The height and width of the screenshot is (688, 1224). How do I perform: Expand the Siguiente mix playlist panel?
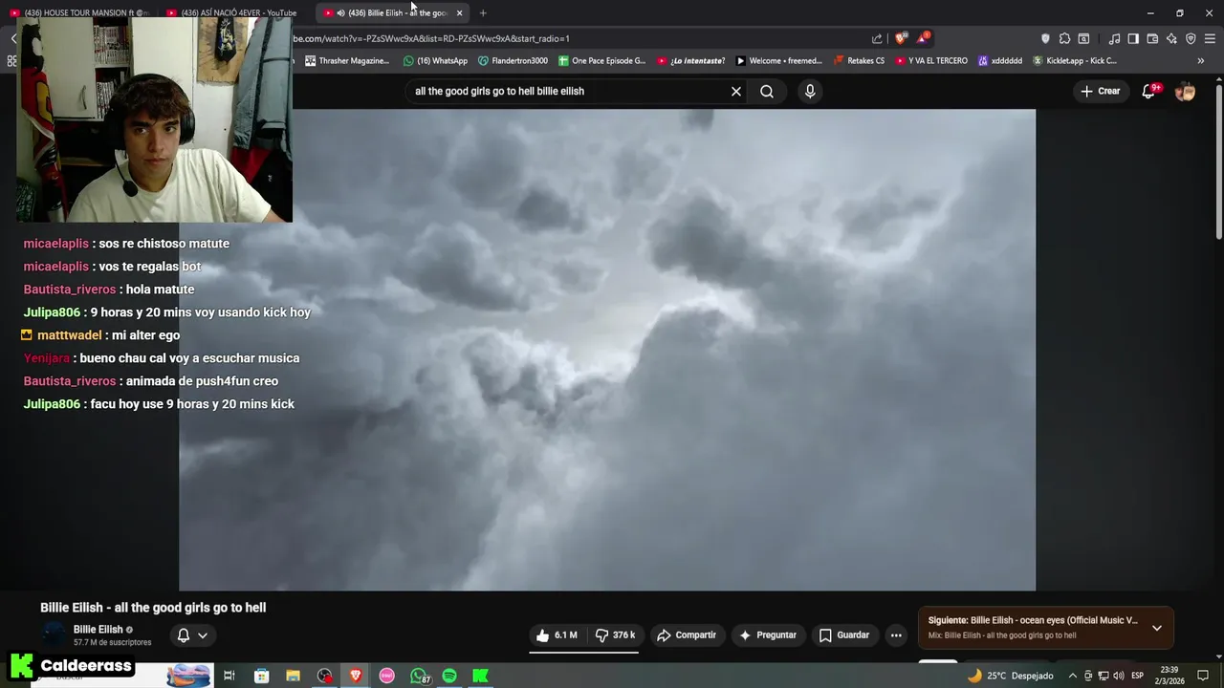click(x=1157, y=628)
